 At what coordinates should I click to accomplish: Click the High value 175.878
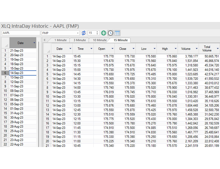click(x=167, y=105)
